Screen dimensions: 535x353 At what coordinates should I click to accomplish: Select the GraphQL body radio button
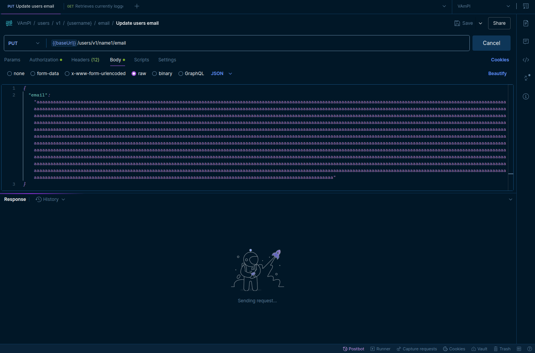click(x=181, y=74)
